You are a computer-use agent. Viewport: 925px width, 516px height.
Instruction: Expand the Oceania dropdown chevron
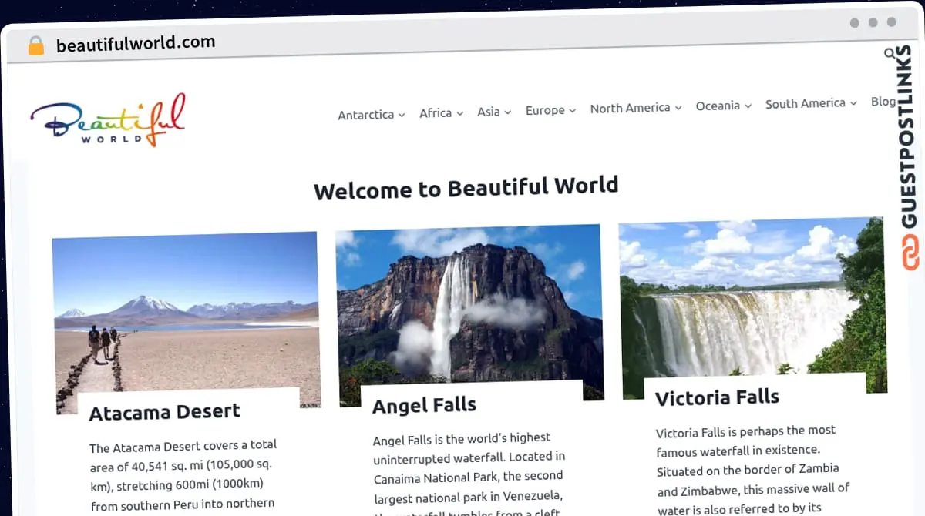[x=748, y=106]
